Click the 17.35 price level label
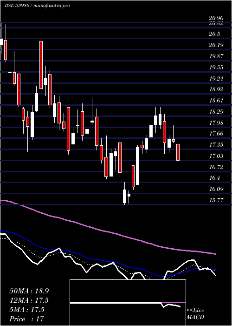The height and width of the screenshot is (326, 232). pyautogui.click(x=216, y=144)
